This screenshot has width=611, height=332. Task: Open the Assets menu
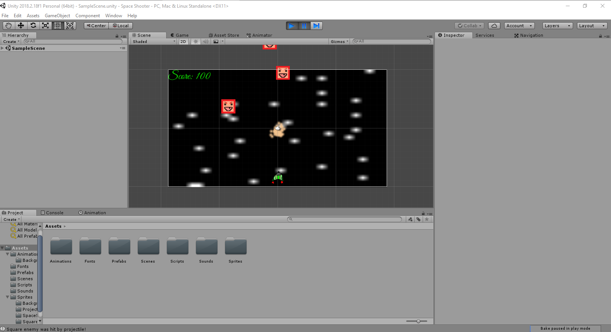pyautogui.click(x=33, y=16)
